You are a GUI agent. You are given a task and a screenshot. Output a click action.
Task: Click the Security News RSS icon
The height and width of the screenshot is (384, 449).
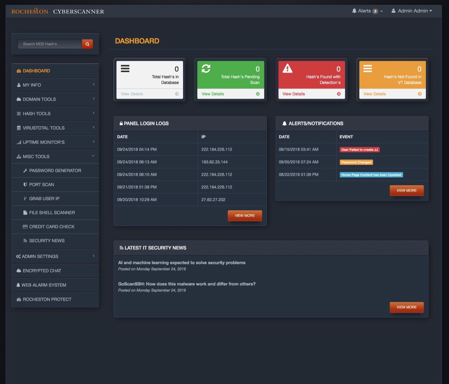click(25, 241)
